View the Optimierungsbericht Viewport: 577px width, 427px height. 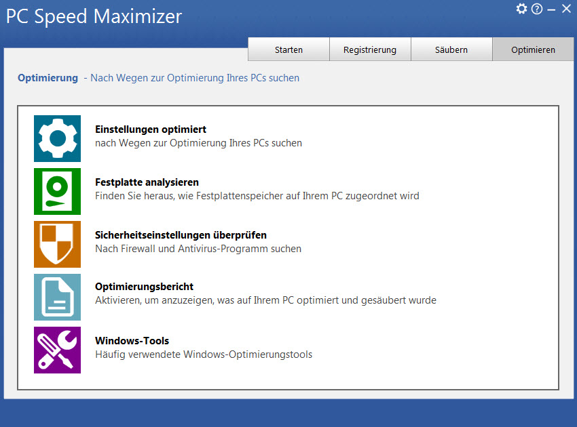tap(144, 287)
